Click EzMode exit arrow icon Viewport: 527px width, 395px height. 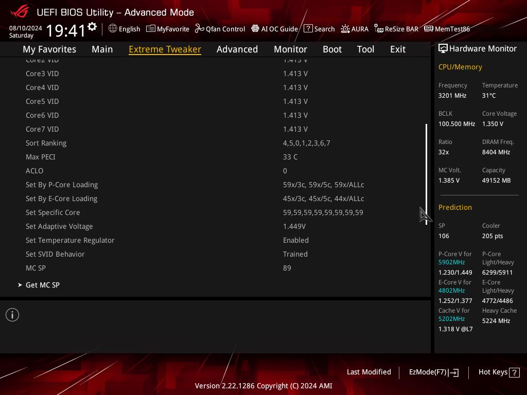coord(454,372)
